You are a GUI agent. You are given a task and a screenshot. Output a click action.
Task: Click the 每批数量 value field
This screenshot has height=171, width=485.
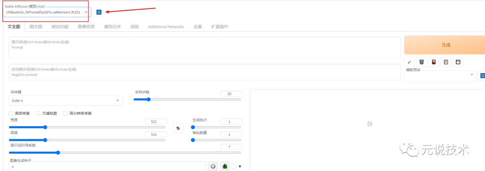[x=231, y=135]
